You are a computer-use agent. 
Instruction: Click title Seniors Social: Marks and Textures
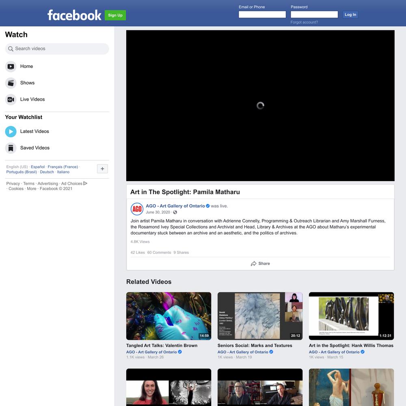(x=255, y=346)
